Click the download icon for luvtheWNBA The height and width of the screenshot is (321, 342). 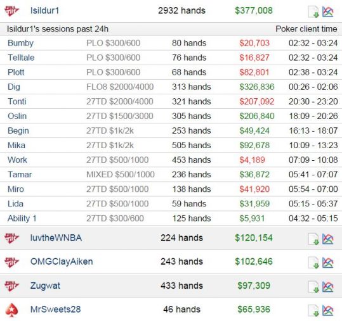313,239
